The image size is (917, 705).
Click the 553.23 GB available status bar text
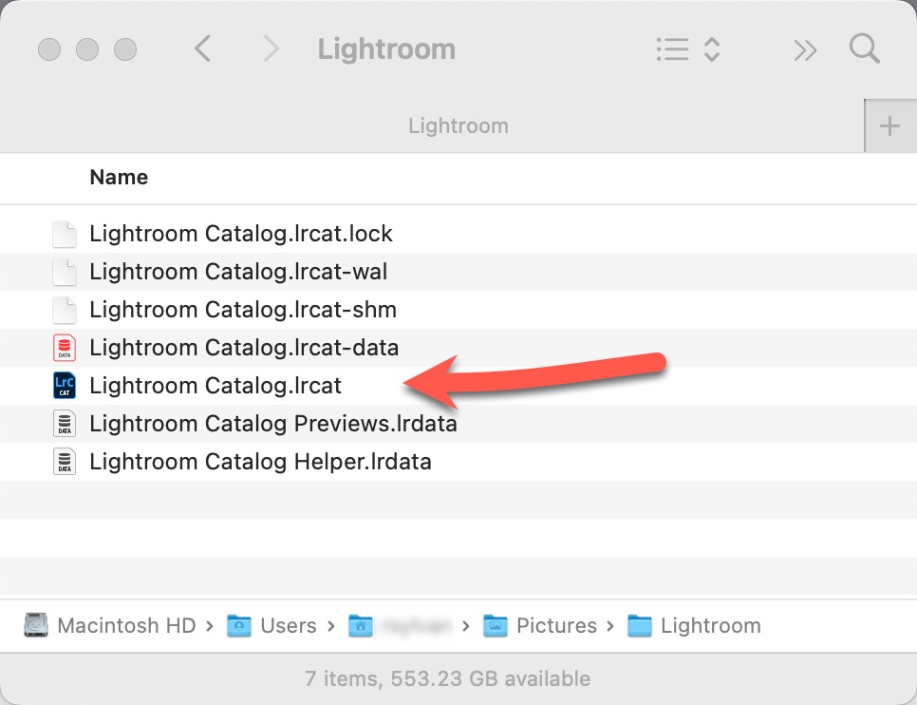pos(448,678)
